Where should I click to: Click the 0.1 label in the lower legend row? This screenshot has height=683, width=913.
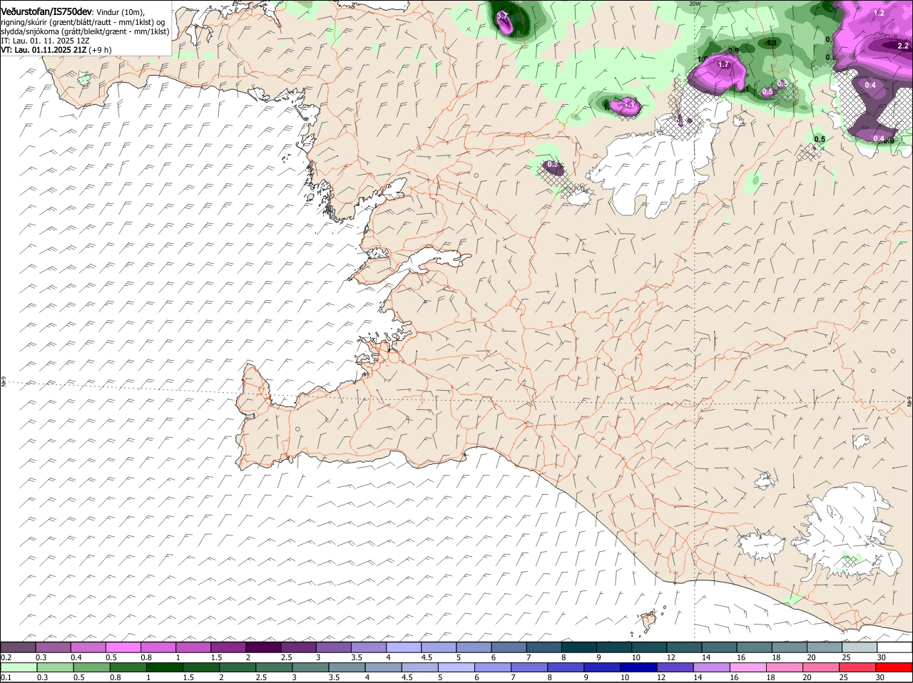6,677
